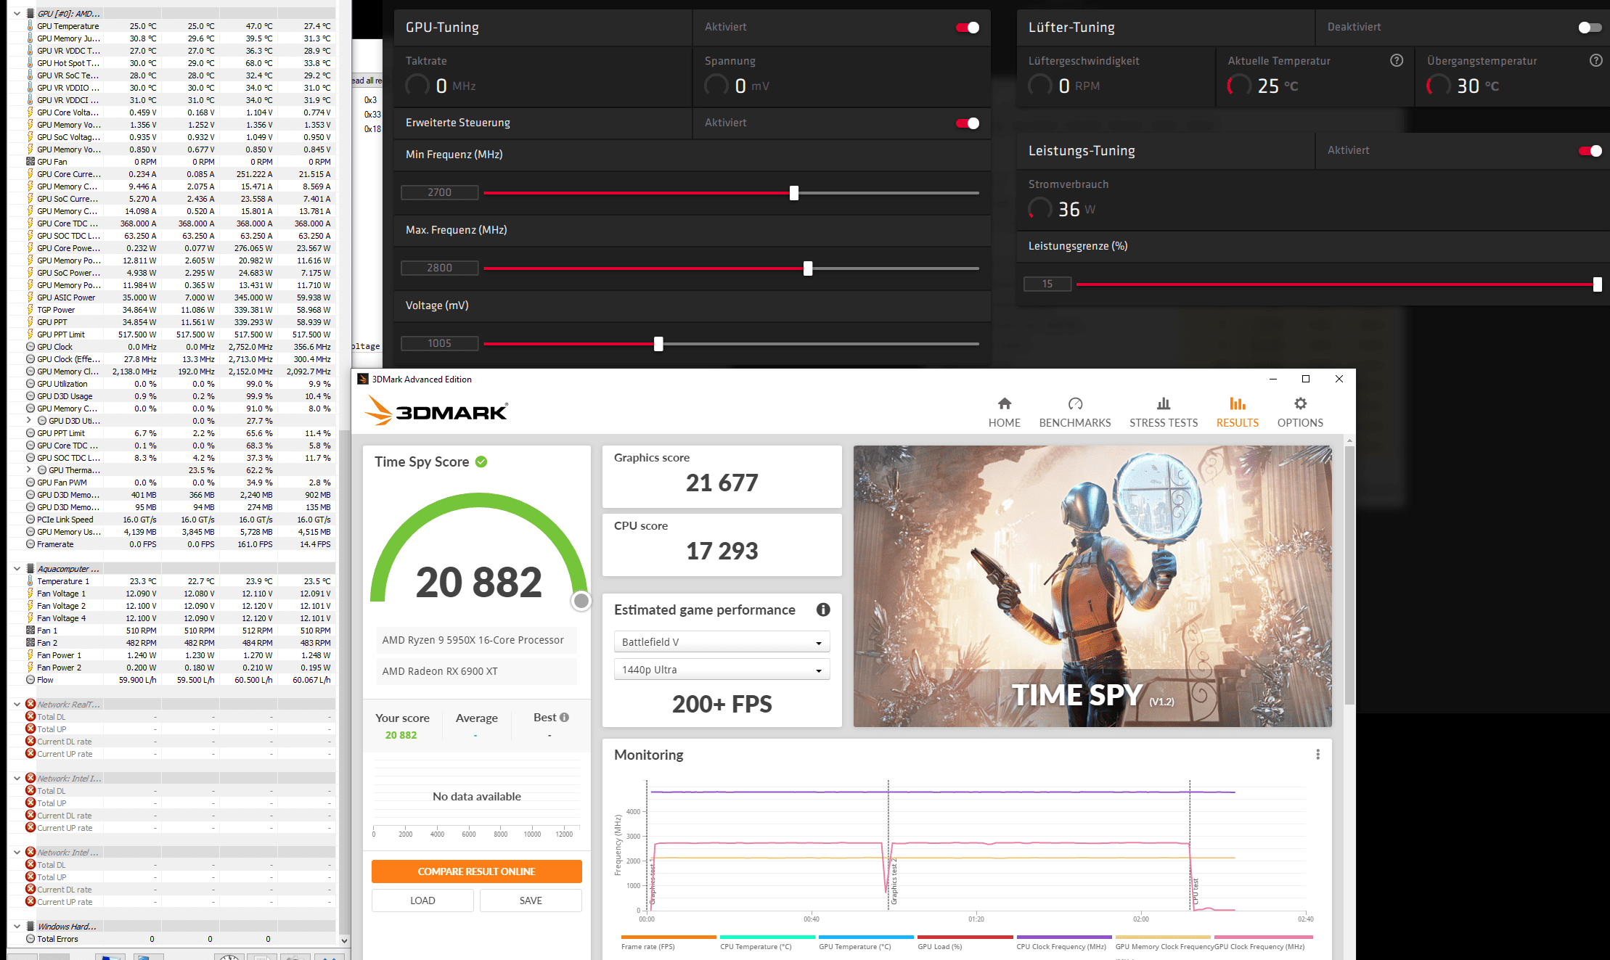Click the red error icon next to Total DL under Network: RealT...
The image size is (1610, 960).
[x=30, y=717]
